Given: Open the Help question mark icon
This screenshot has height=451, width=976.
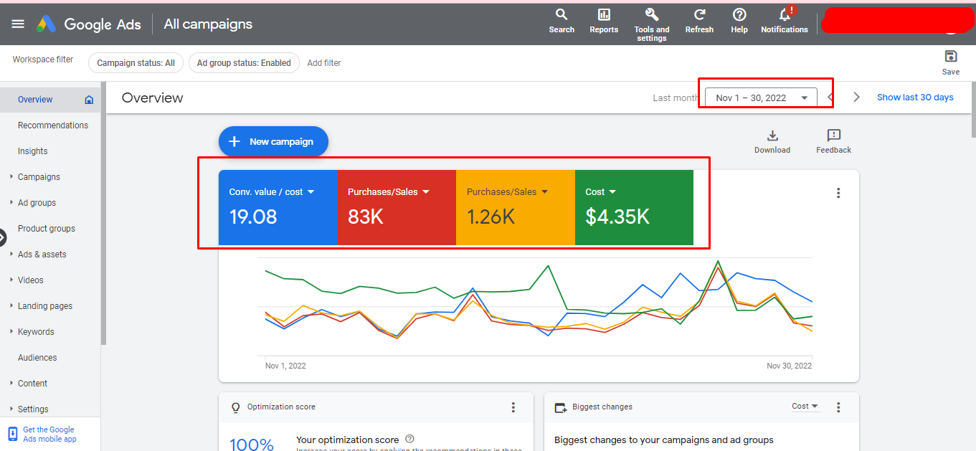Looking at the screenshot, I should point(739,15).
